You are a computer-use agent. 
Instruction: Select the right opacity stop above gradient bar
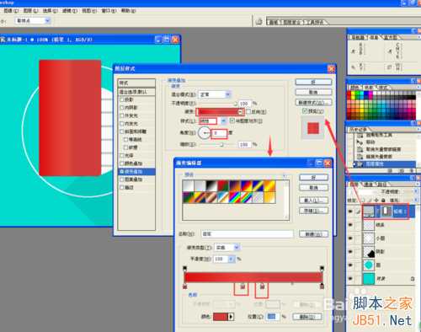pyautogui.click(x=322, y=268)
